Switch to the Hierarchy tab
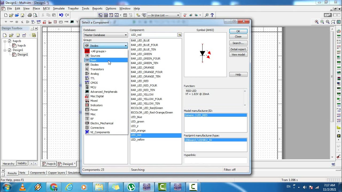 pyautogui.click(x=9, y=164)
